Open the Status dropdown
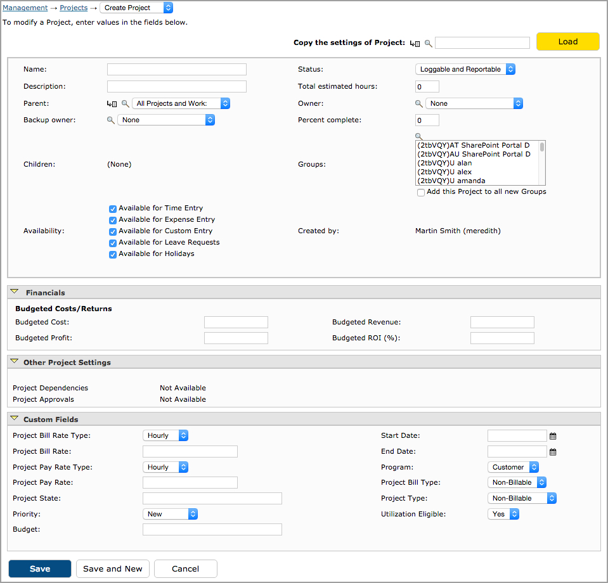This screenshot has width=608, height=583. (x=465, y=69)
